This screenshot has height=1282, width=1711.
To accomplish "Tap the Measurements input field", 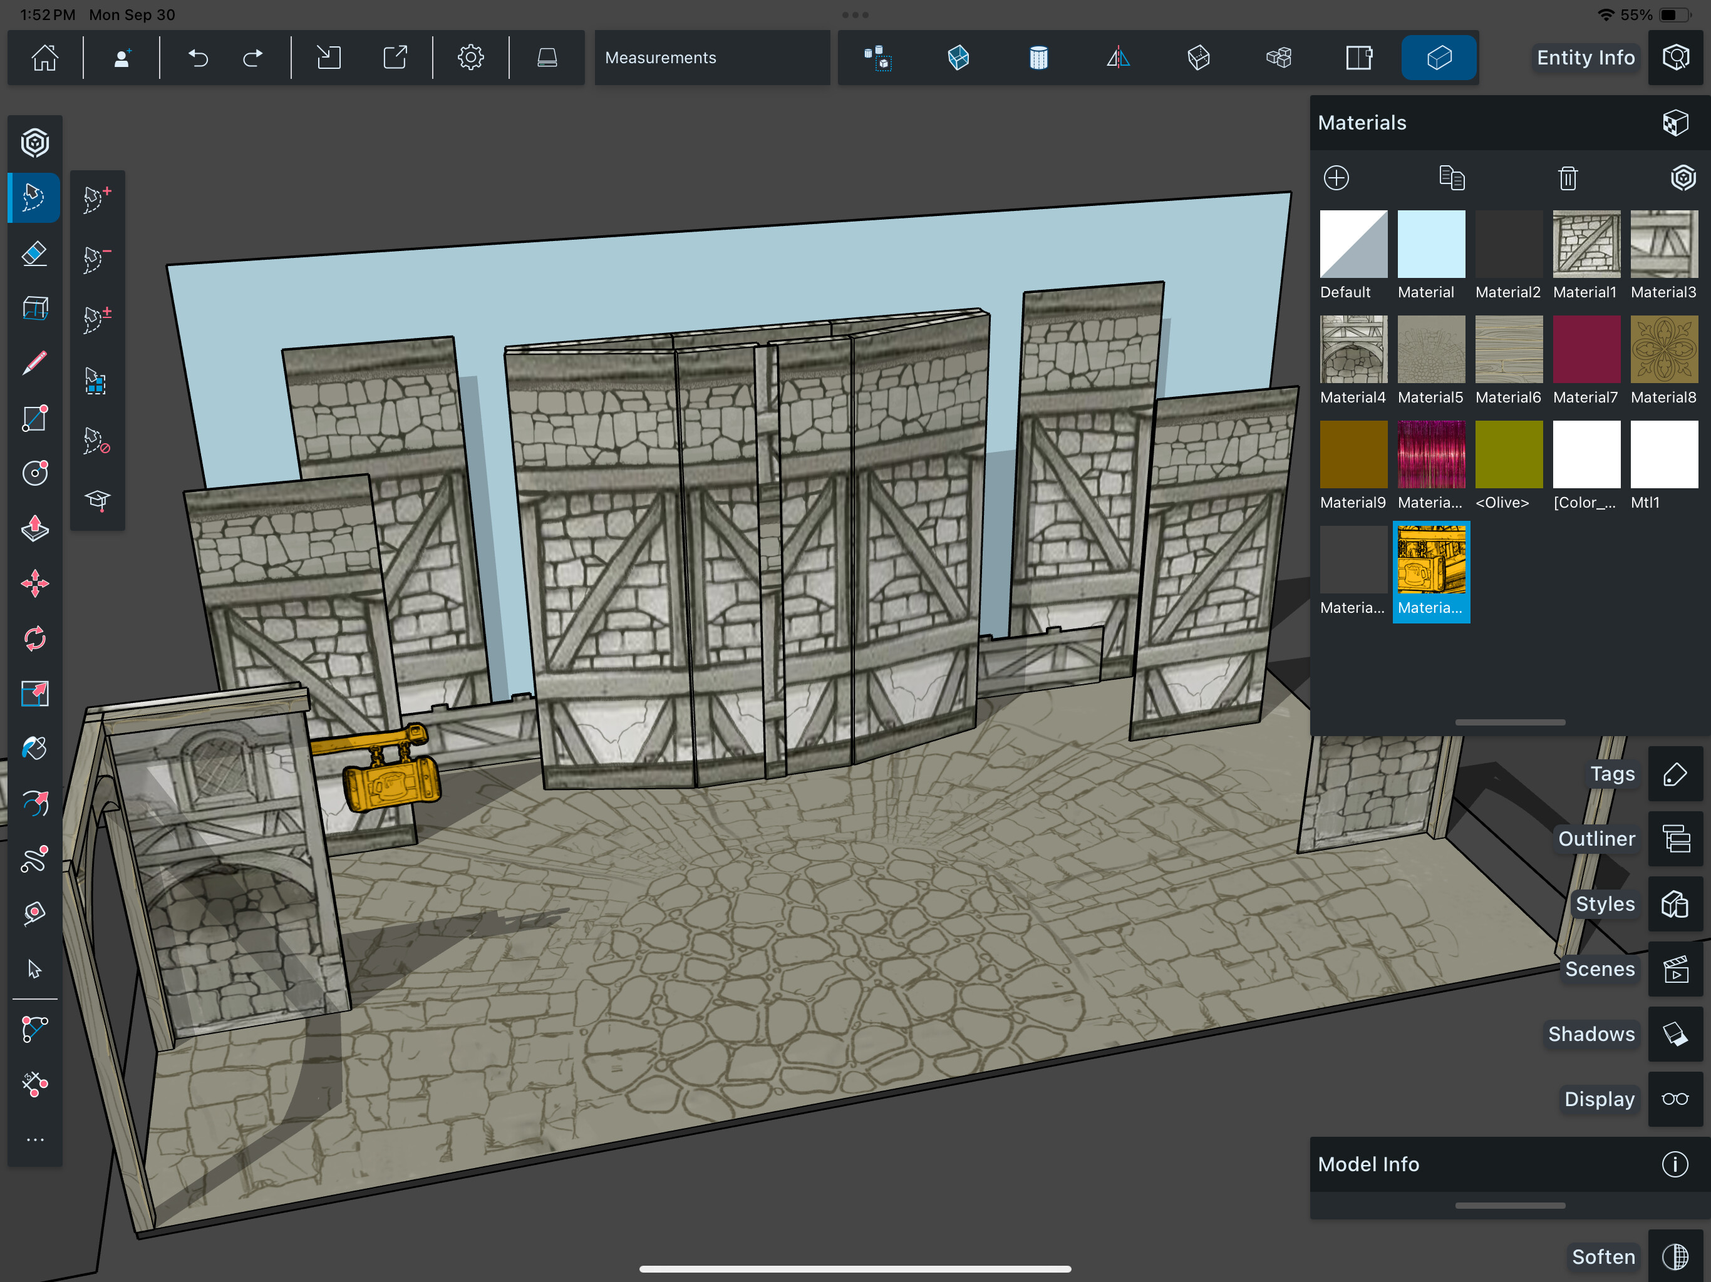I will coord(711,58).
